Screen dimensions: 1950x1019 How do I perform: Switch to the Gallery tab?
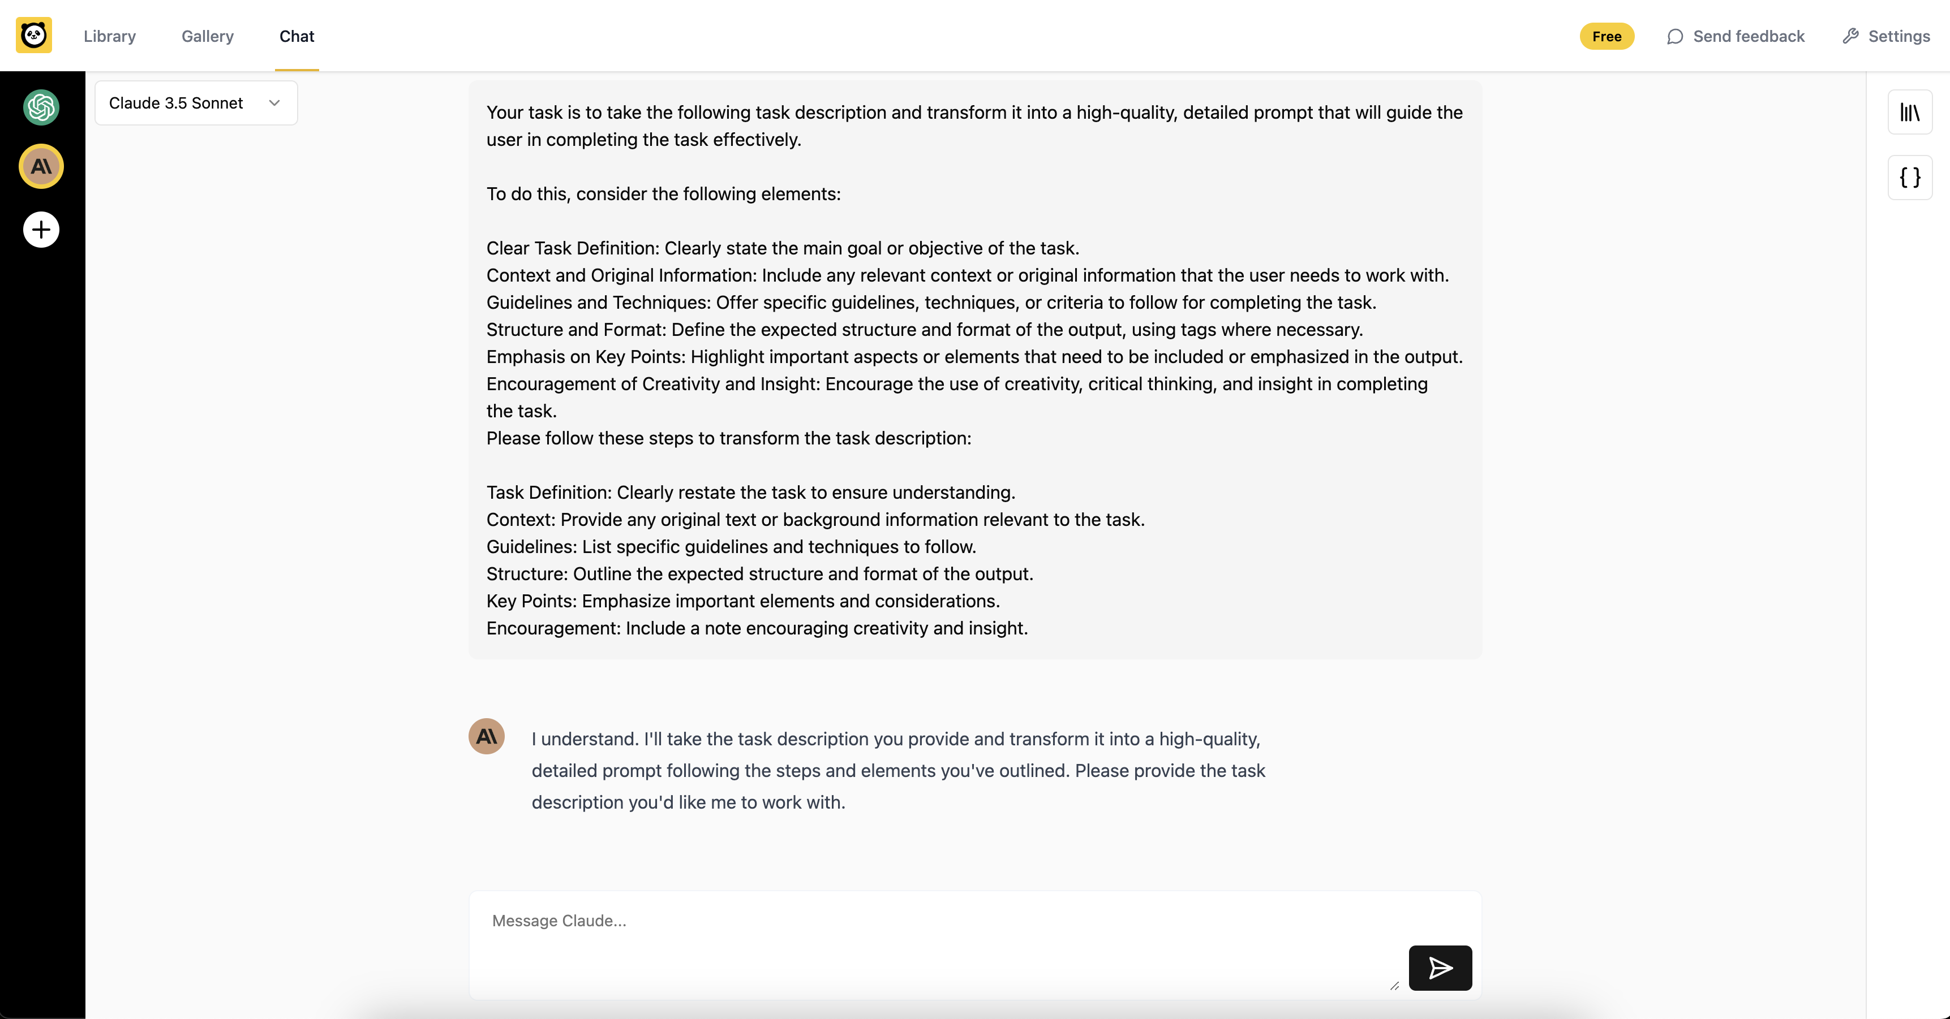click(x=208, y=36)
